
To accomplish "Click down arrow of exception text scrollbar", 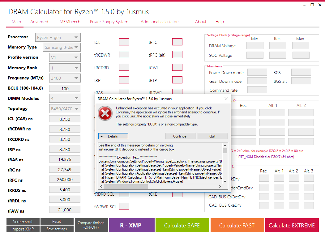I will tap(225, 181).
